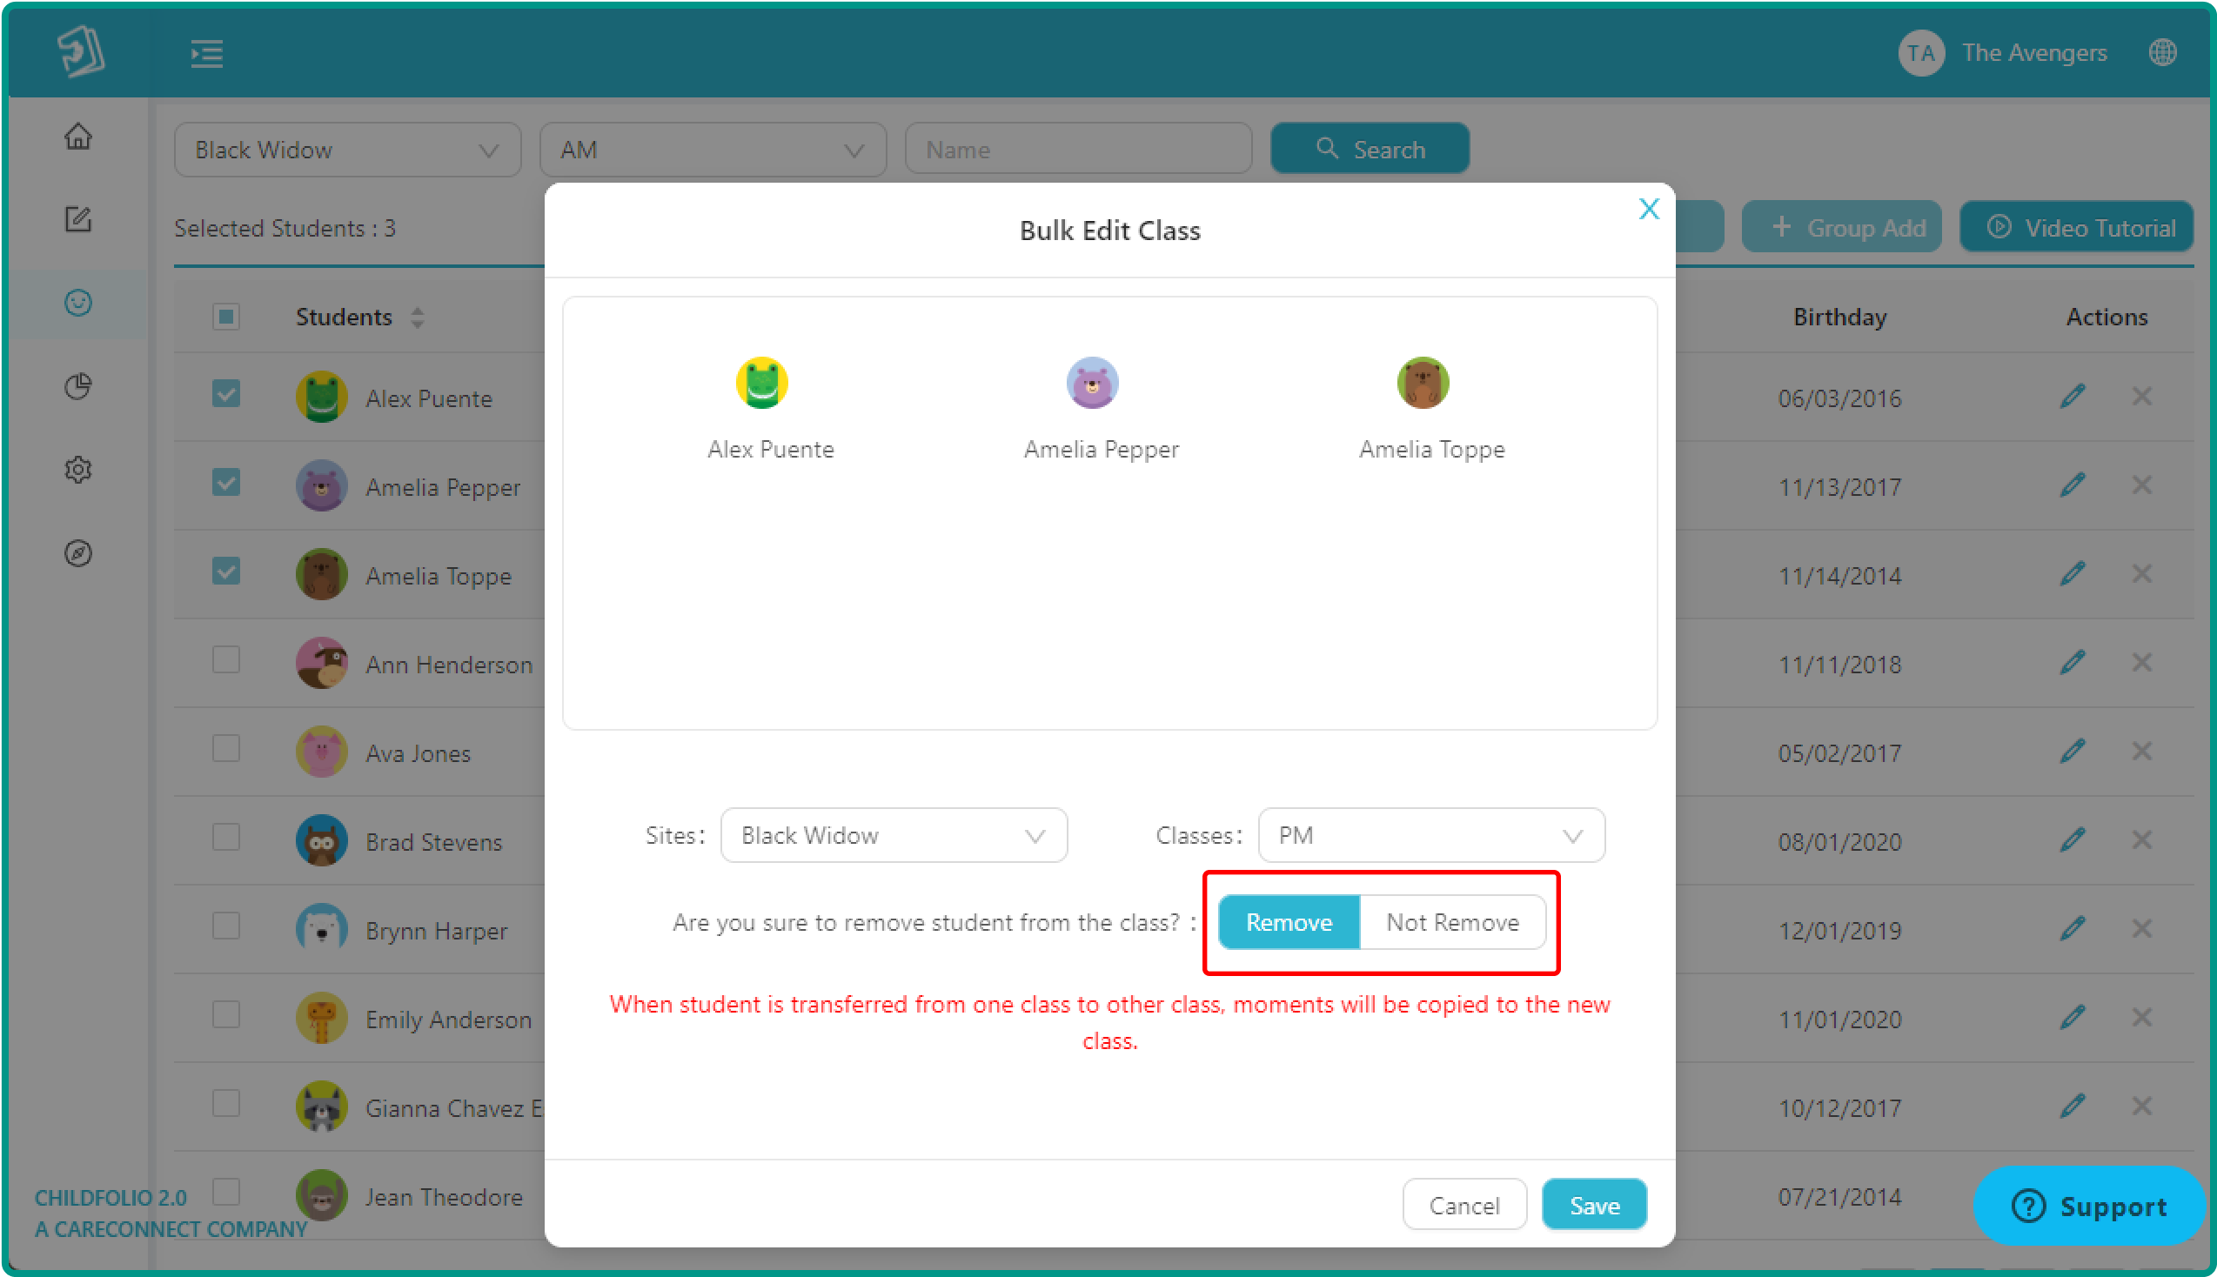
Task: Edit Emily Anderson with pencil icon
Action: click(x=2073, y=1018)
